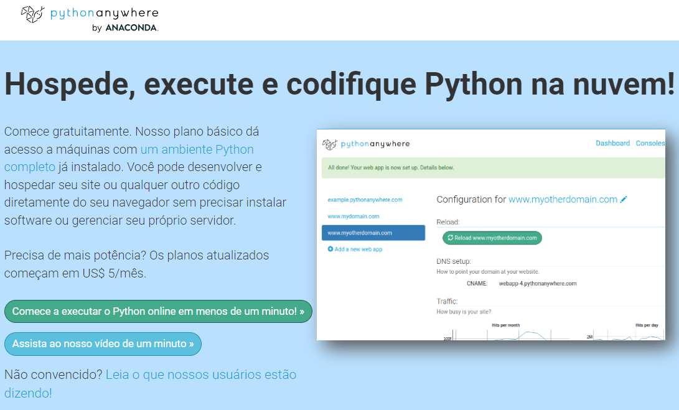
Task: Click 'Add a new web app' plus icon
Action: coord(330,249)
